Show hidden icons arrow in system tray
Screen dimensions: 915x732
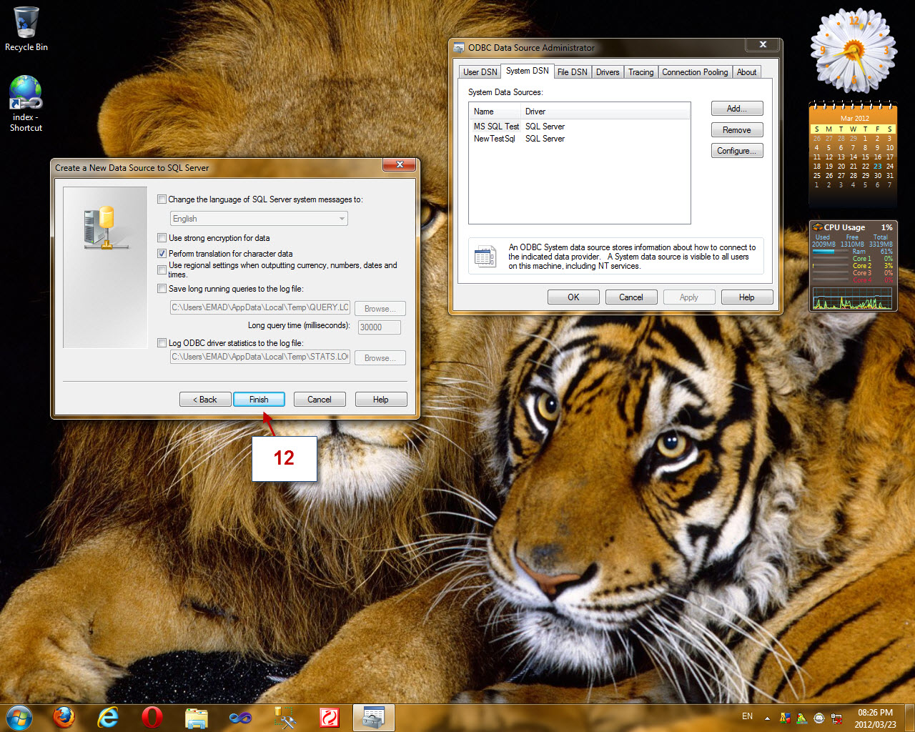coord(767,718)
